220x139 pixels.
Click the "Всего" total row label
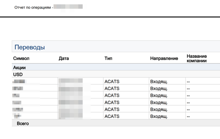[23, 124]
